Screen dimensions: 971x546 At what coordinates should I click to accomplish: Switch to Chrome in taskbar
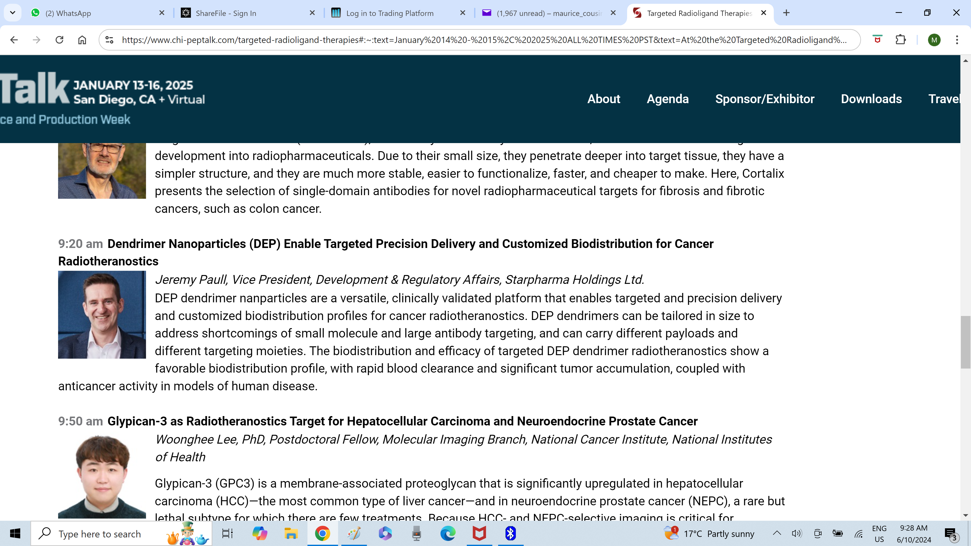point(322,534)
